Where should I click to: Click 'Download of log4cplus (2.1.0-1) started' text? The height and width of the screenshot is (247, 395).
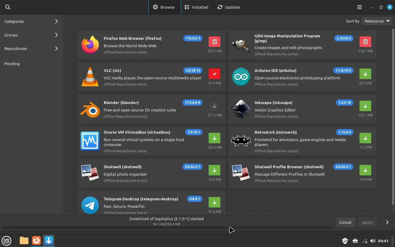click(x=166, y=219)
